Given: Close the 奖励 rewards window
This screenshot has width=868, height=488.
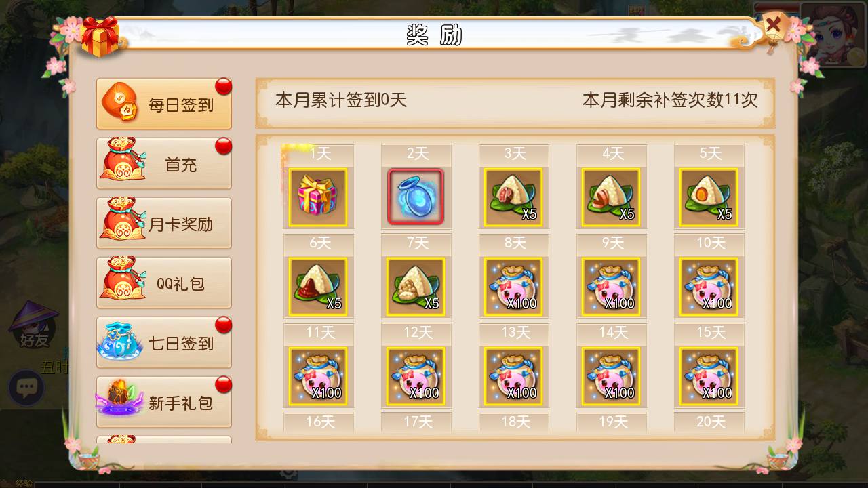Looking at the screenshot, I should click(773, 28).
